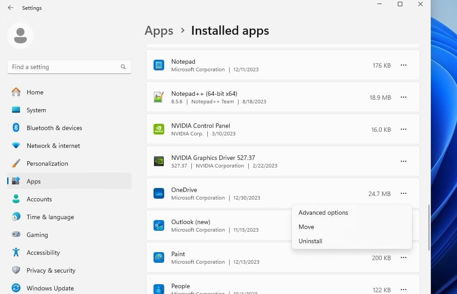
Task: Click the Outlook (new) app name
Action: 191,222
